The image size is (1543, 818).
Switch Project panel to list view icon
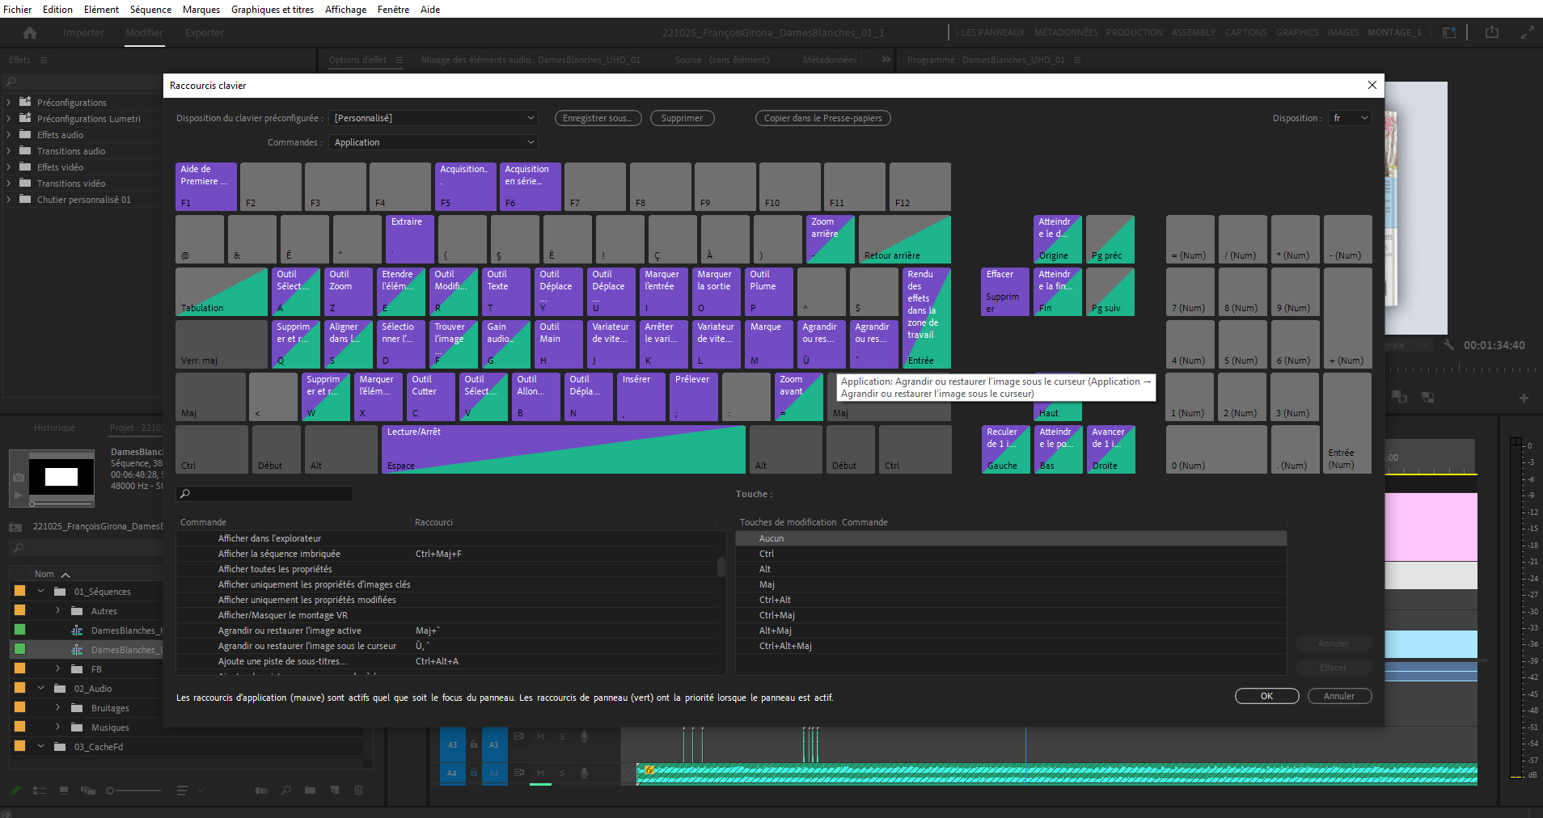pos(39,790)
